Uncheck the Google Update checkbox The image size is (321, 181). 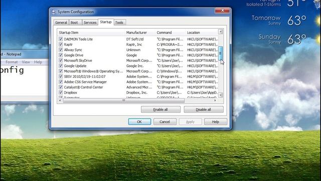(61, 66)
